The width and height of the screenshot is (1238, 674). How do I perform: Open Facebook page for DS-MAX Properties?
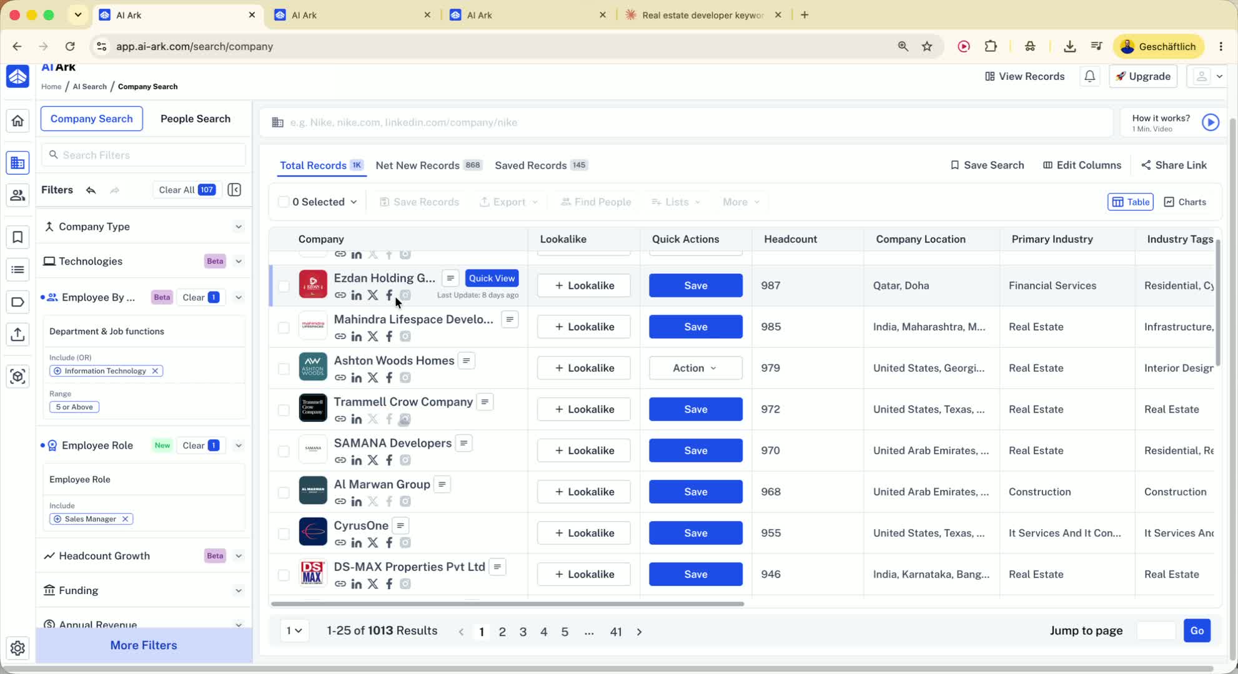click(x=389, y=584)
